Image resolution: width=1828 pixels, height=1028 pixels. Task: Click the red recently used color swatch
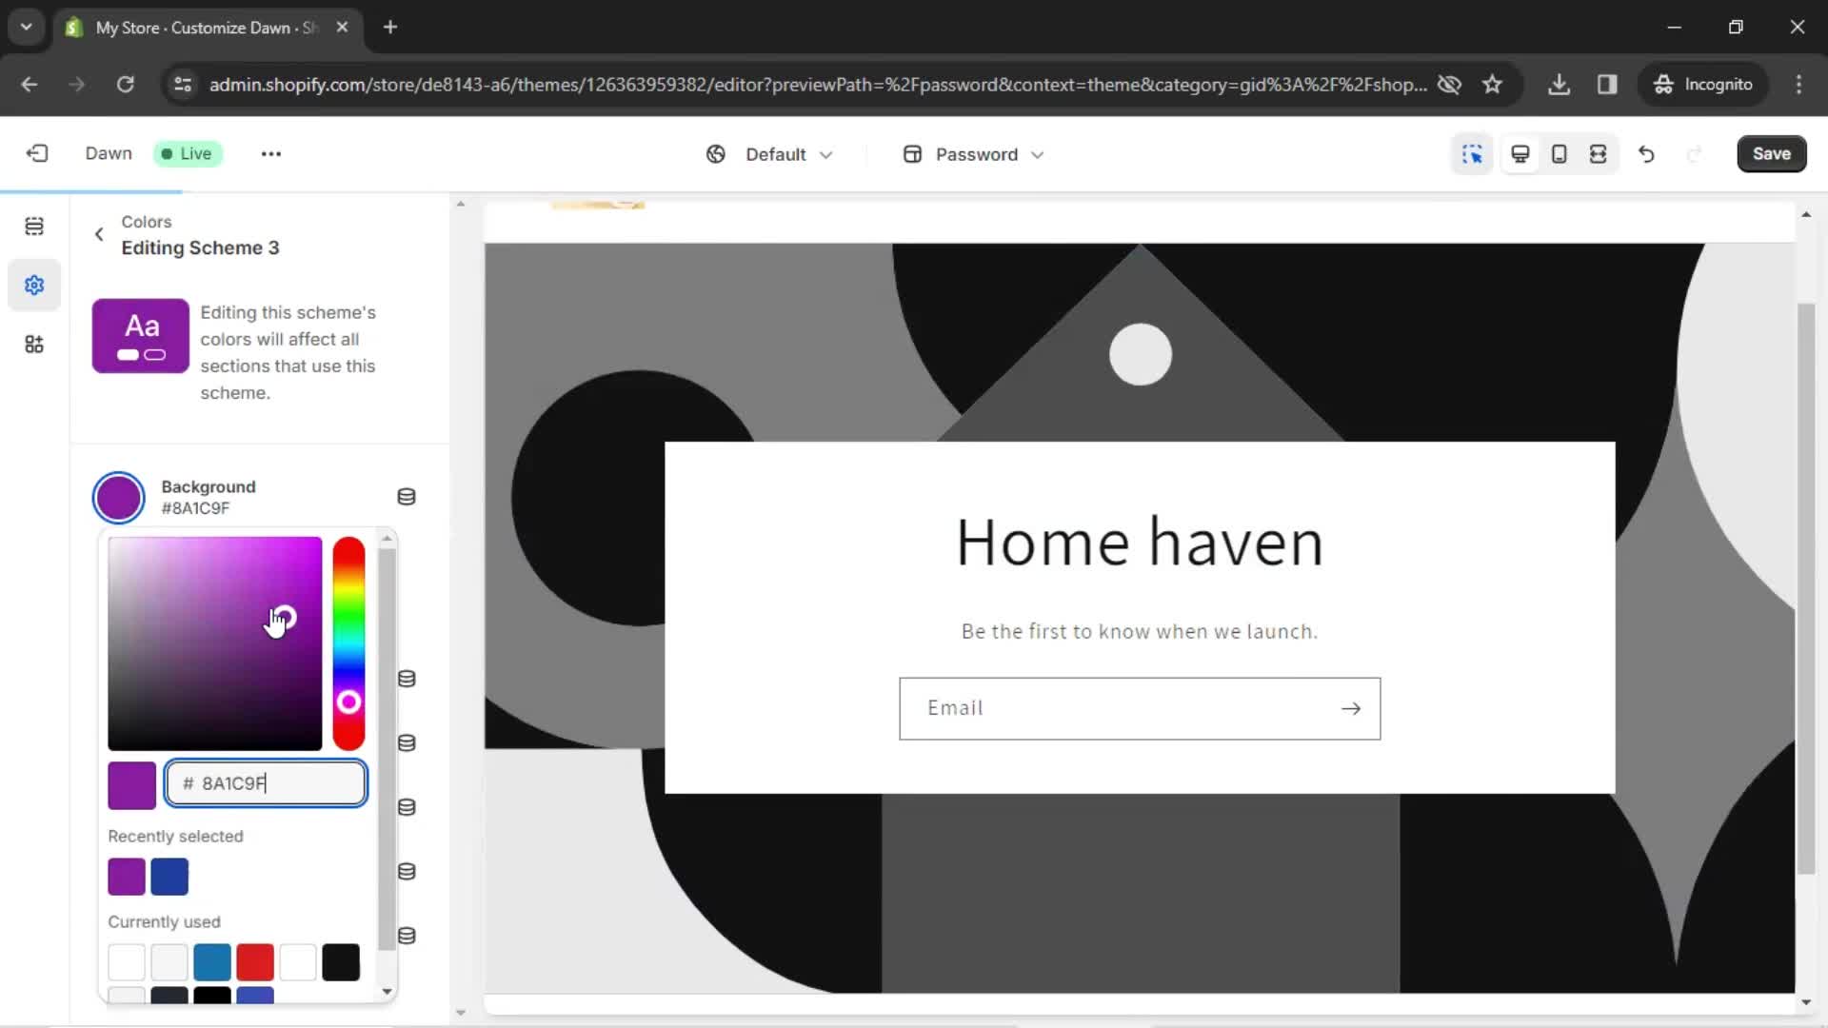(255, 961)
